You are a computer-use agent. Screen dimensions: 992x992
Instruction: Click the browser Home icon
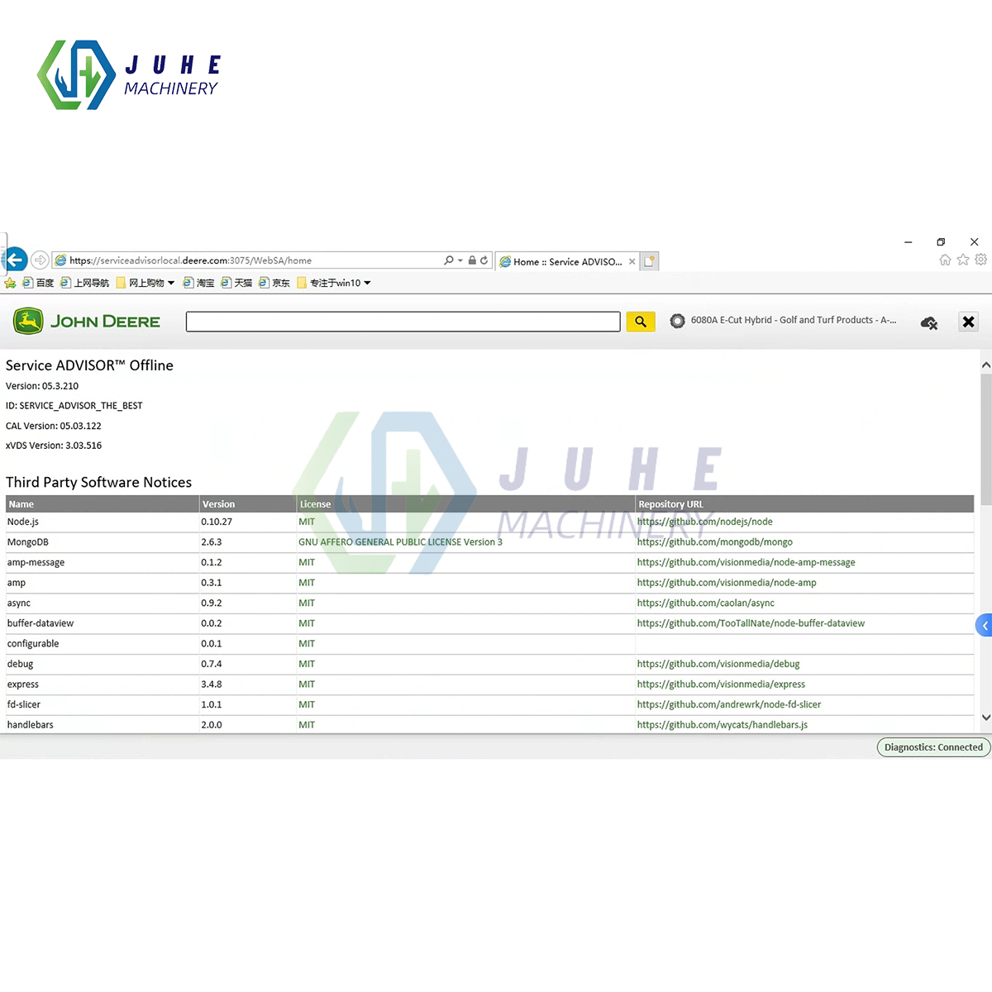click(945, 259)
